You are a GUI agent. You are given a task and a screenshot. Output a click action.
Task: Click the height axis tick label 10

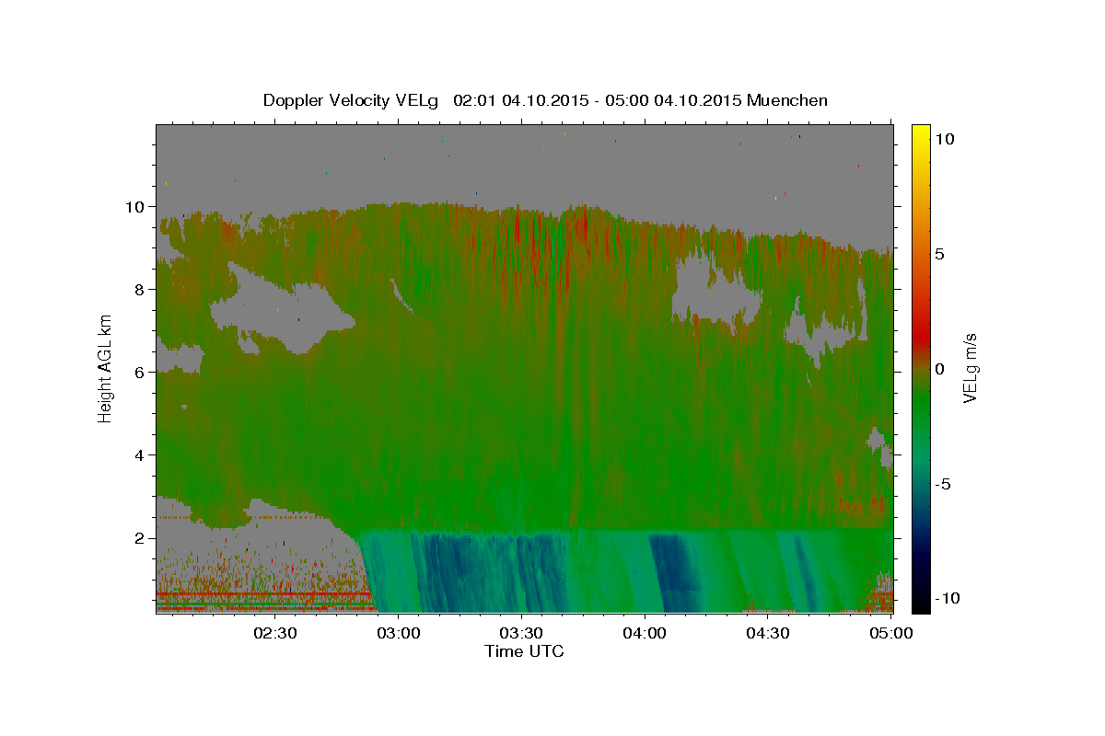click(x=137, y=207)
